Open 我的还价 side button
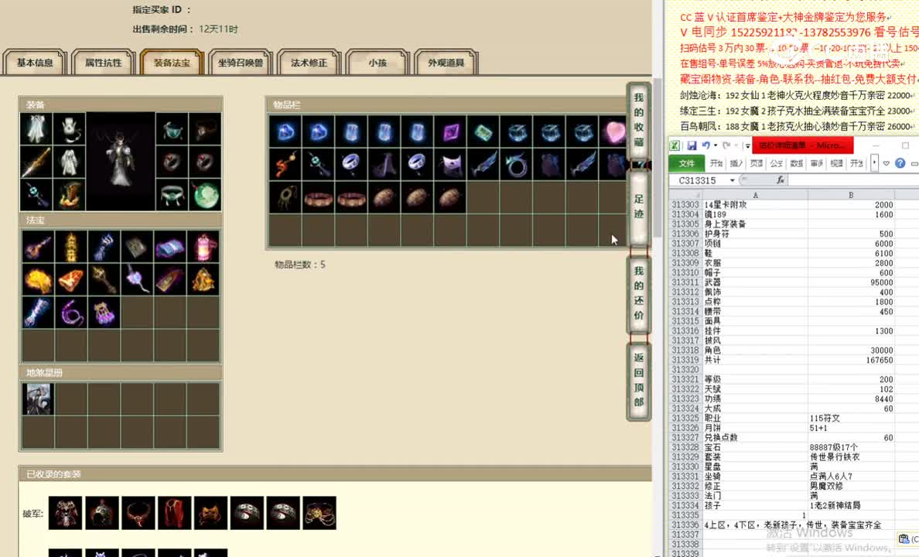The height and width of the screenshot is (557, 919). click(x=638, y=294)
